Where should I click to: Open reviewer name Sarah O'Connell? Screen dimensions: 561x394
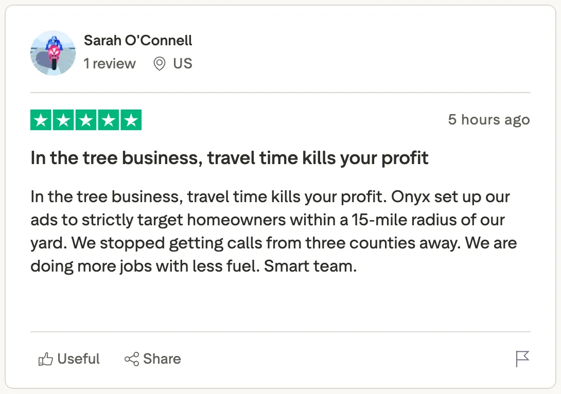(138, 40)
